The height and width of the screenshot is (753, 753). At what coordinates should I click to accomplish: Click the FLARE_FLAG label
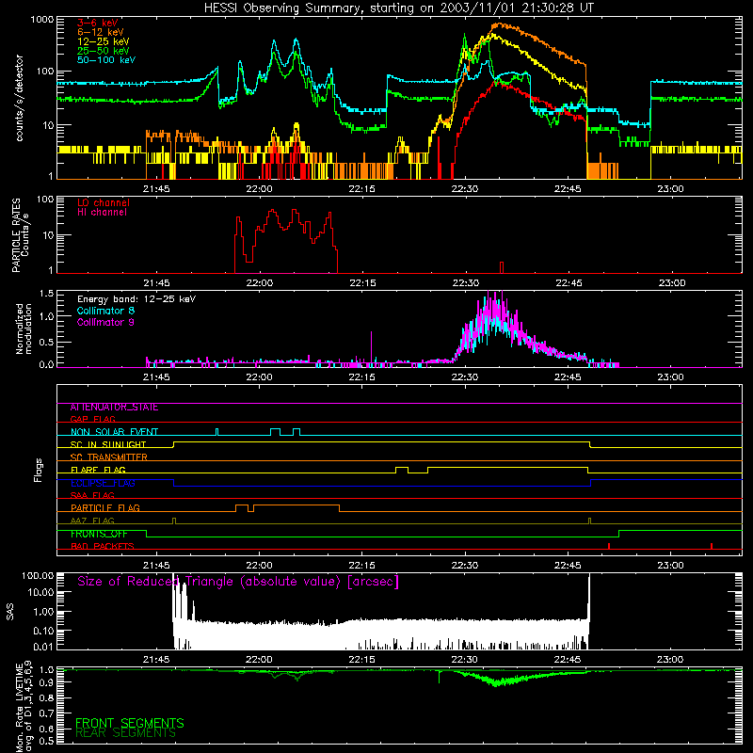click(x=98, y=470)
